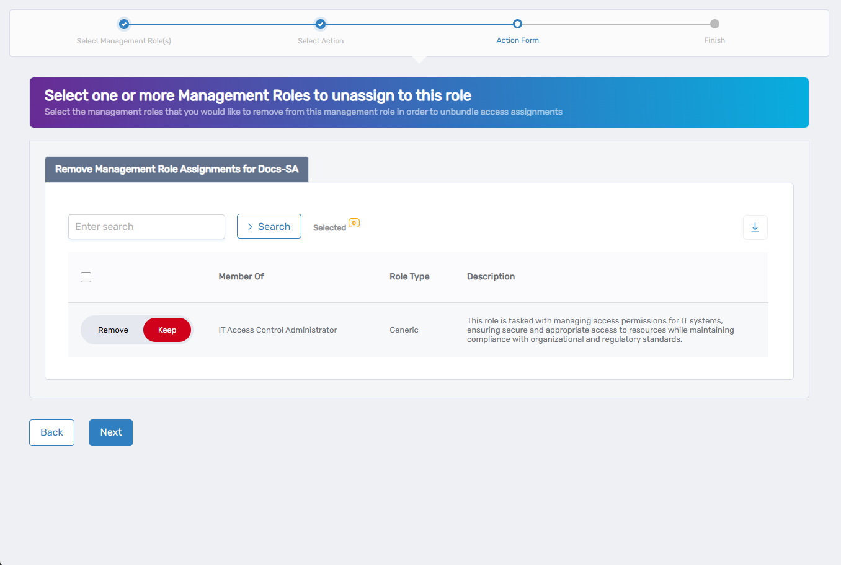841x565 pixels.
Task: Click the Action Form step circle indicator
Action: pyautogui.click(x=517, y=24)
